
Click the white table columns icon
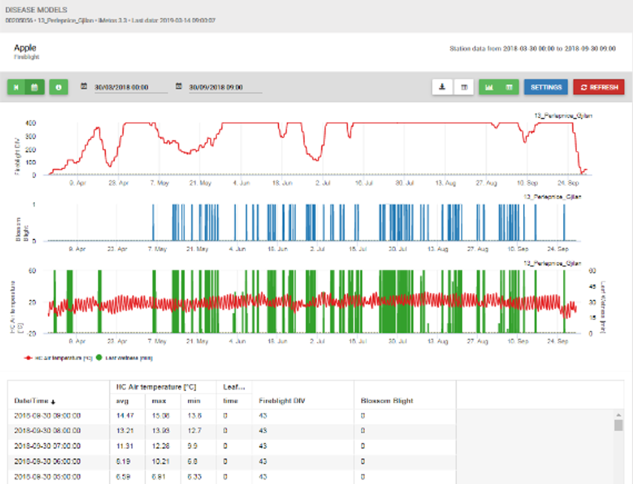coord(463,87)
